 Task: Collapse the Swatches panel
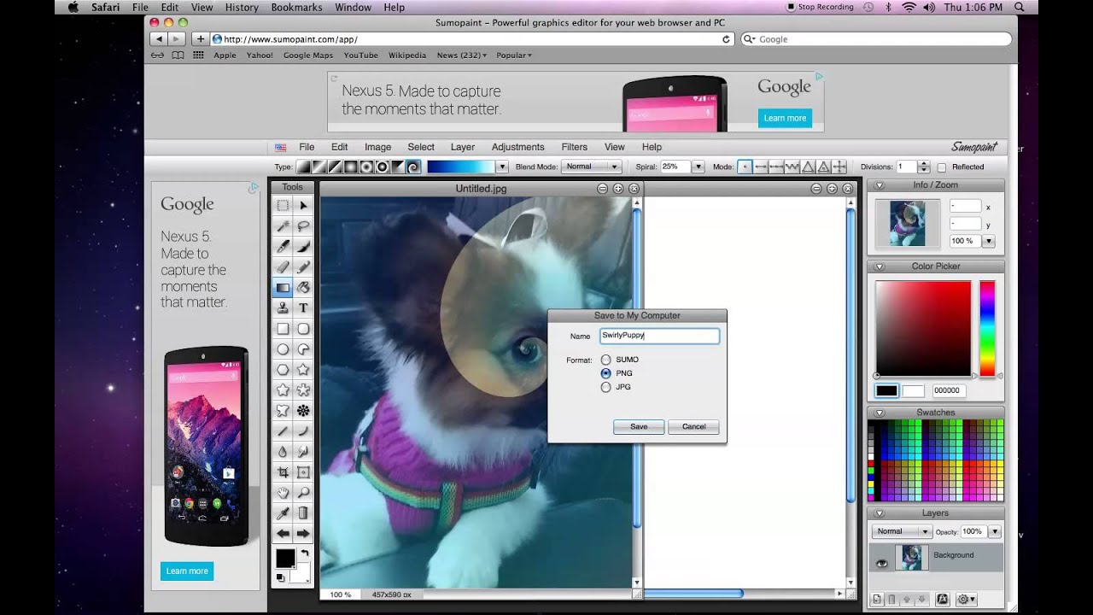pyautogui.click(x=880, y=413)
